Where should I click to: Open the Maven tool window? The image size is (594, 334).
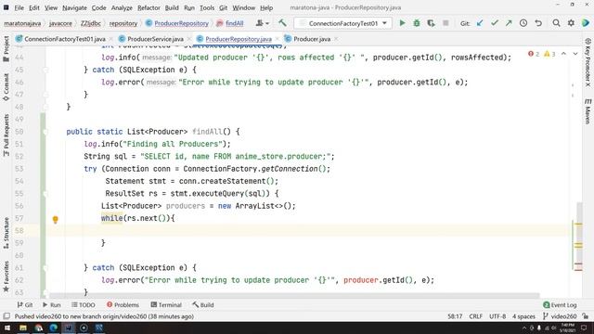tap(588, 111)
